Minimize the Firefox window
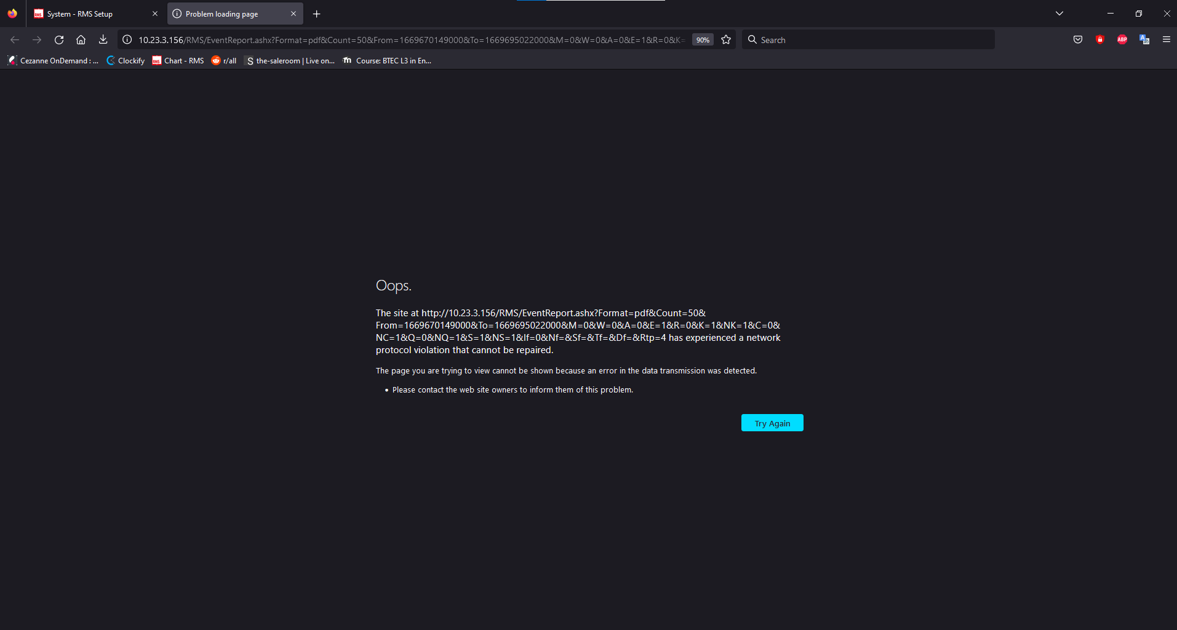Image resolution: width=1177 pixels, height=630 pixels. point(1110,14)
